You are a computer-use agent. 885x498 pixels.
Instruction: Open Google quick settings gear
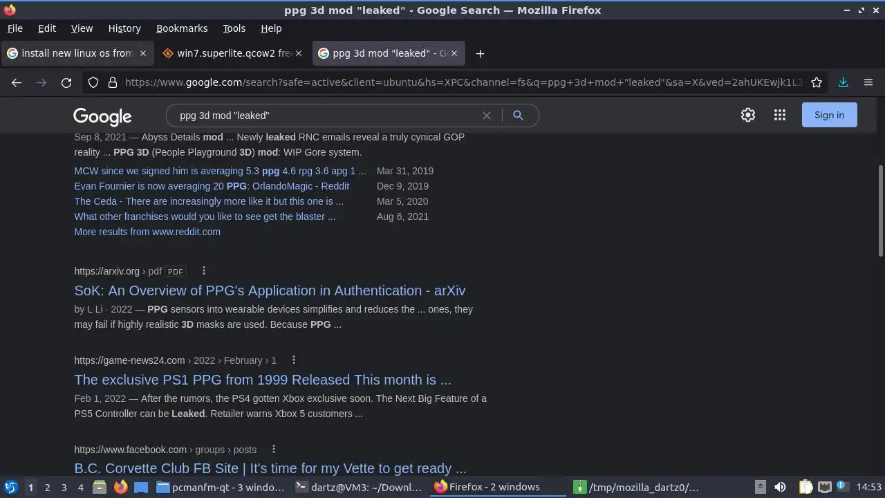(748, 115)
